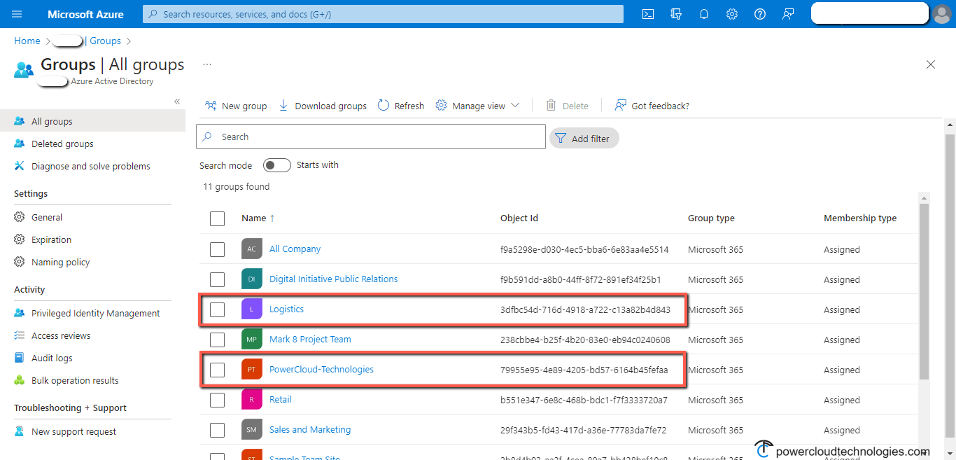The width and height of the screenshot is (956, 460).
Task: Check the Sales and Marketing checkbox
Action: point(218,430)
